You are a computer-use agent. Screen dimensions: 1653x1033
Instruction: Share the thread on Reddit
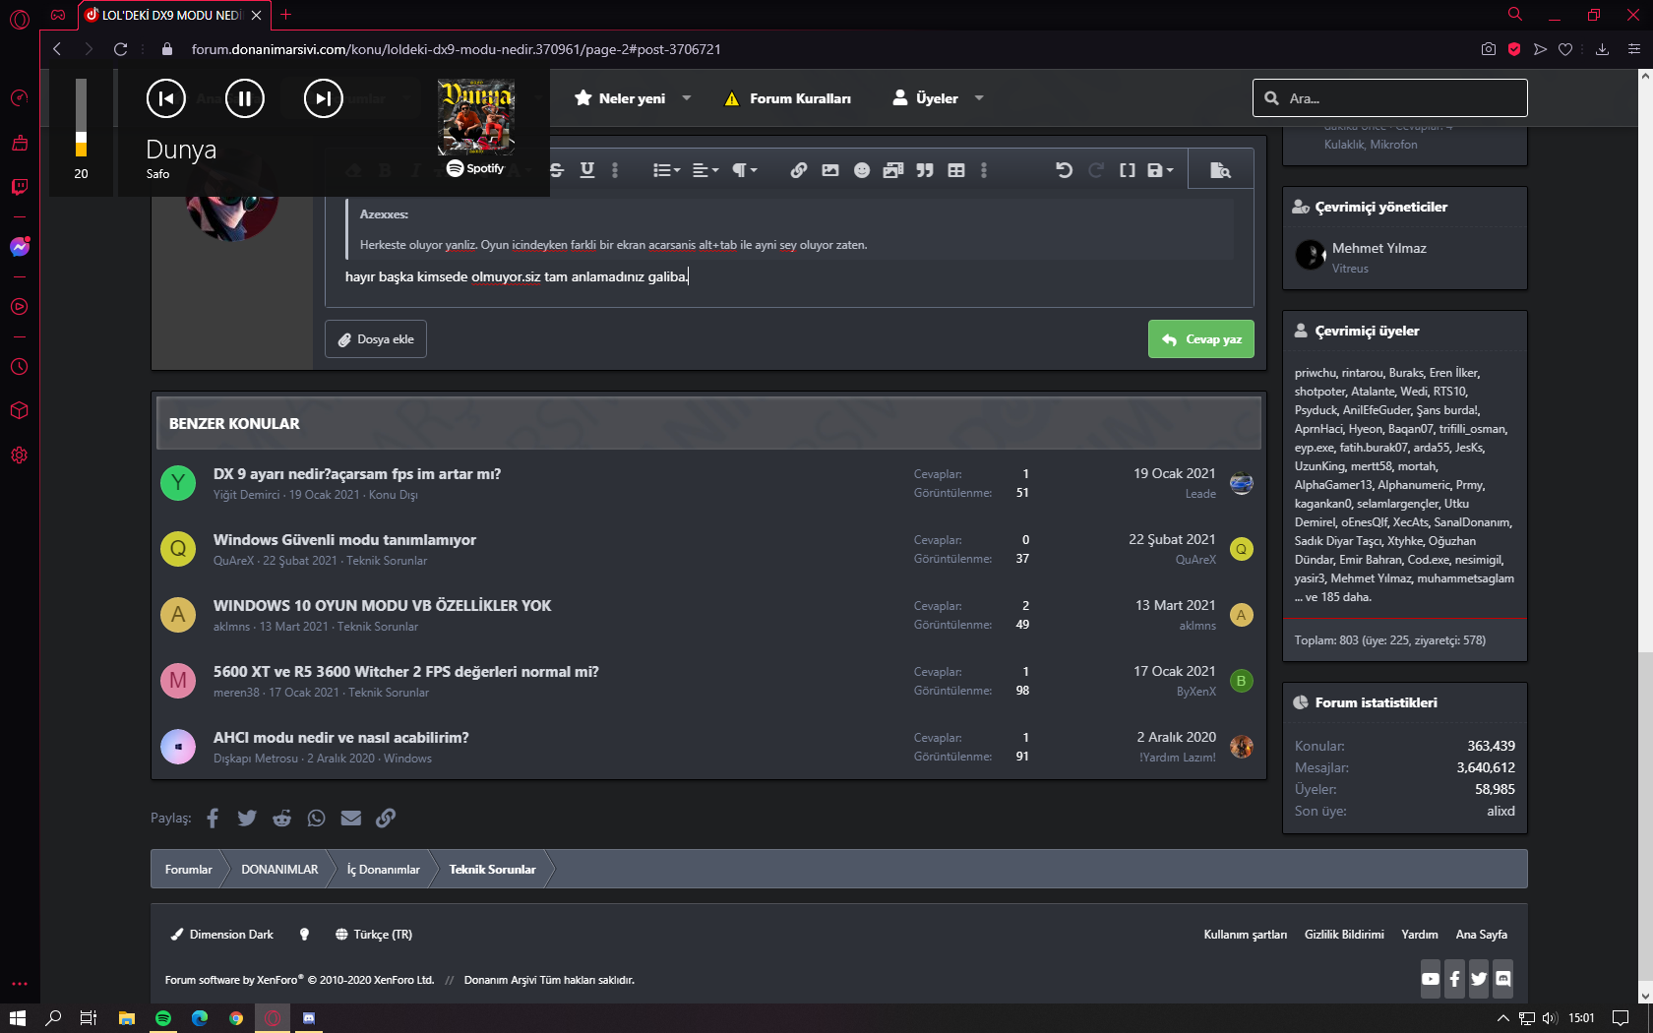(x=281, y=819)
